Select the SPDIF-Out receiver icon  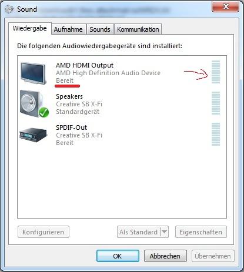pyautogui.click(x=34, y=135)
